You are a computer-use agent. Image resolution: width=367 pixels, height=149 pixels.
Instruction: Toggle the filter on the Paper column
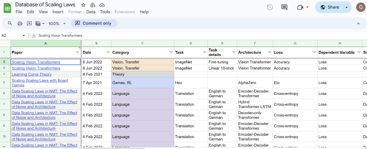point(77,53)
